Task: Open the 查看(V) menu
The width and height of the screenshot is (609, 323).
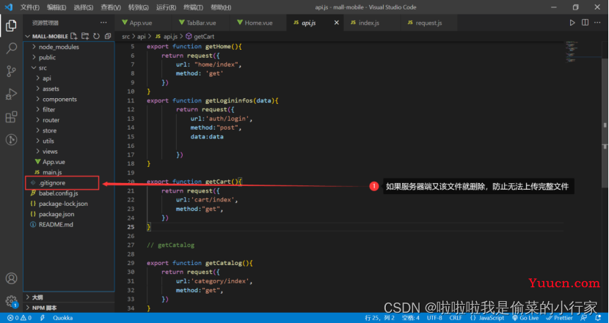Action: [111, 7]
